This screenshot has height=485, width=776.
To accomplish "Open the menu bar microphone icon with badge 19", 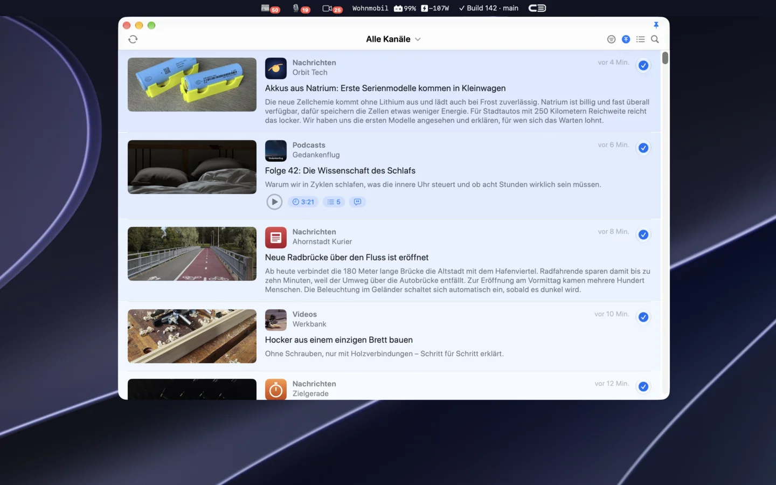I will pos(301,8).
